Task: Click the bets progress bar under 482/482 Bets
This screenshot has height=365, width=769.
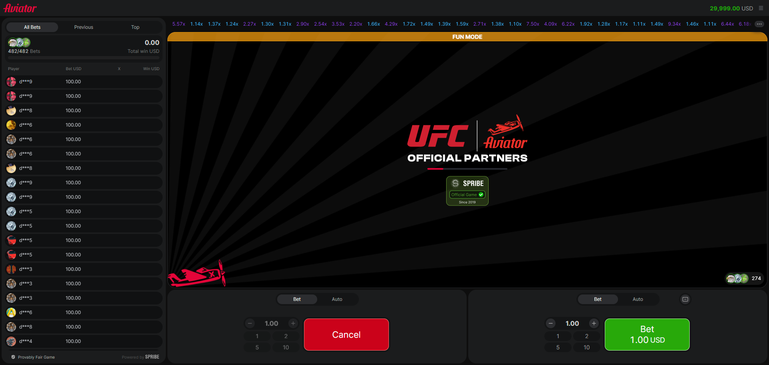Action: pyautogui.click(x=84, y=58)
